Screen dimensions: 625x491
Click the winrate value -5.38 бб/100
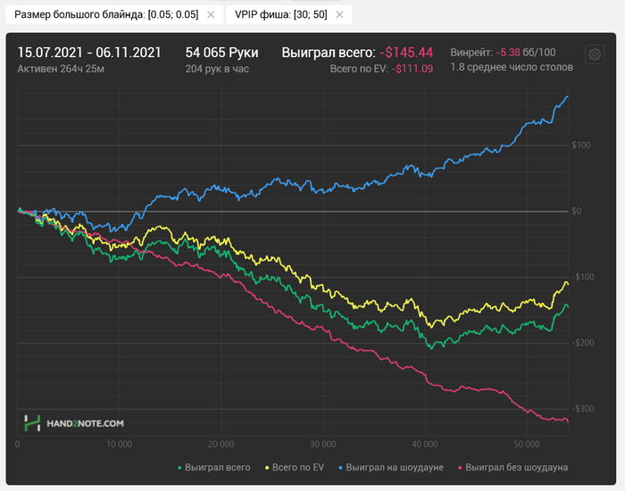pyautogui.click(x=526, y=52)
